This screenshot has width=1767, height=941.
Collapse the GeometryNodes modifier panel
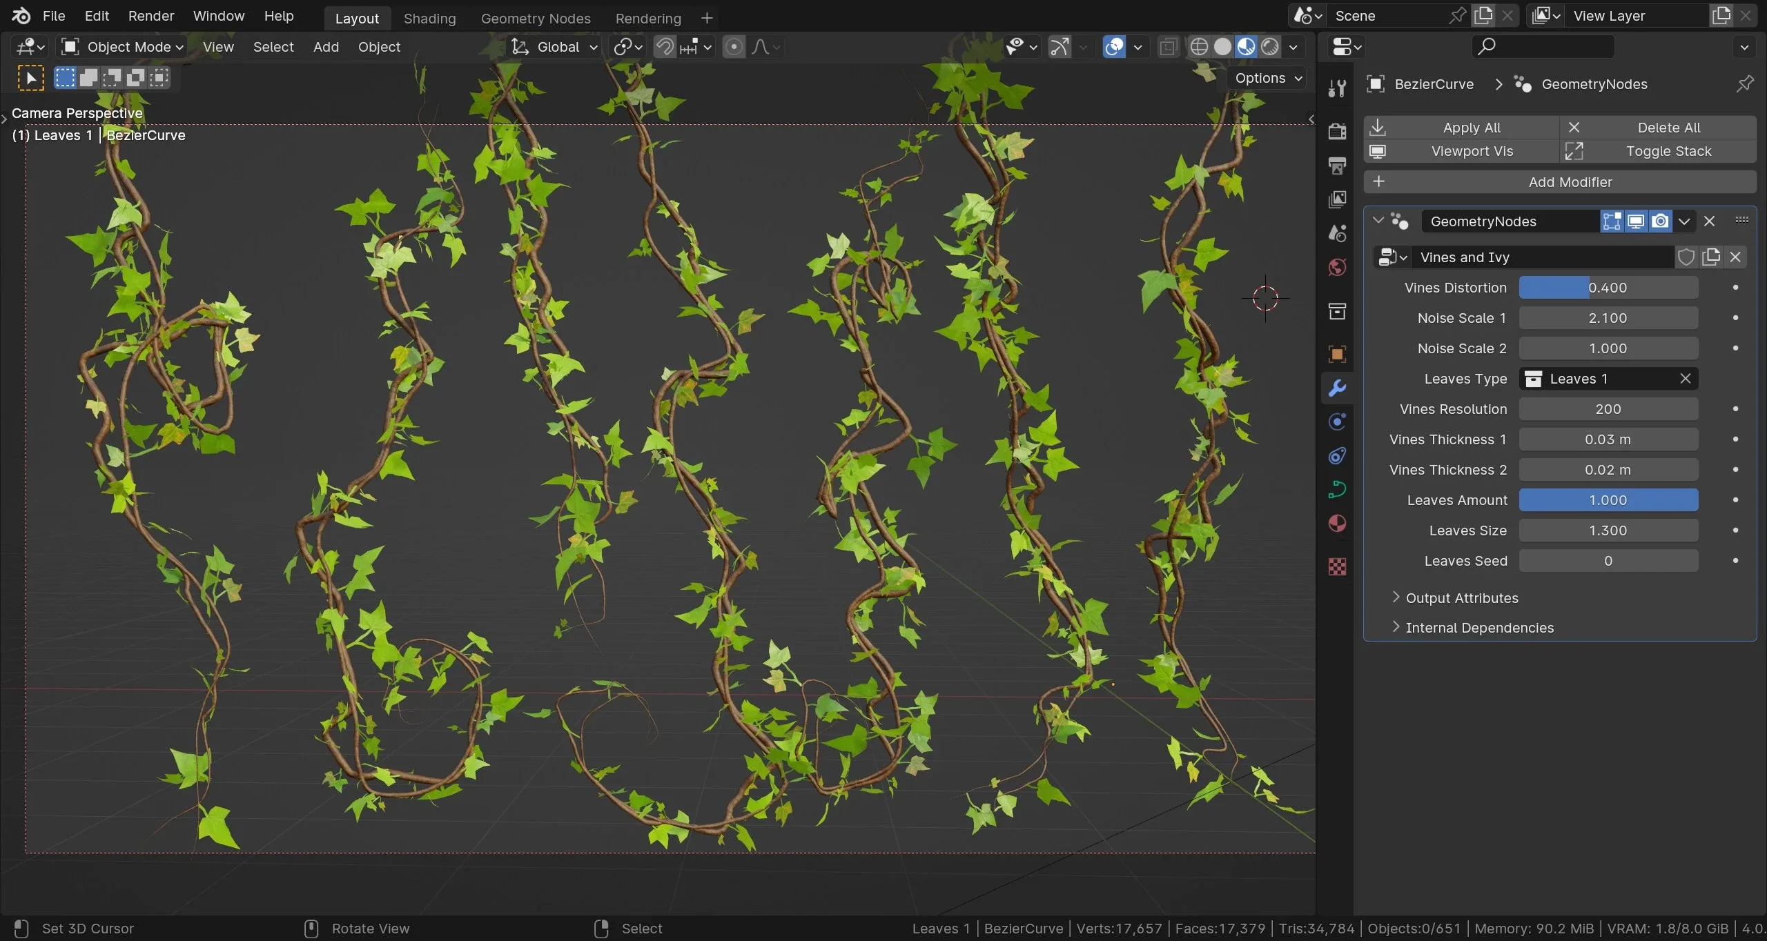point(1377,221)
